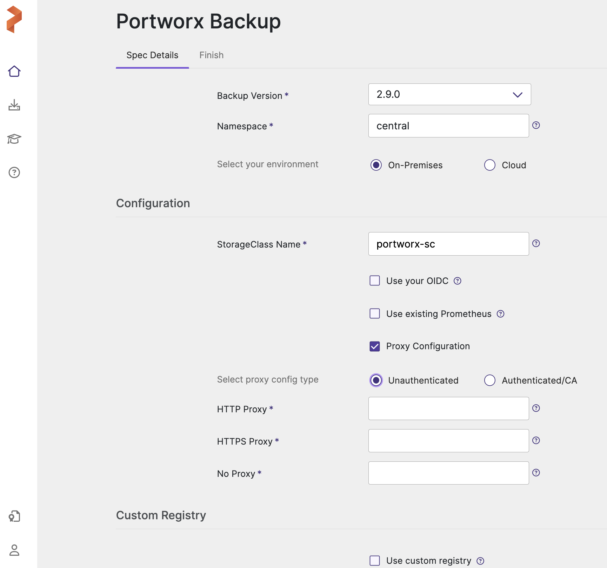Click help icon next to No Proxy field
This screenshot has height=568, width=607.
[536, 473]
